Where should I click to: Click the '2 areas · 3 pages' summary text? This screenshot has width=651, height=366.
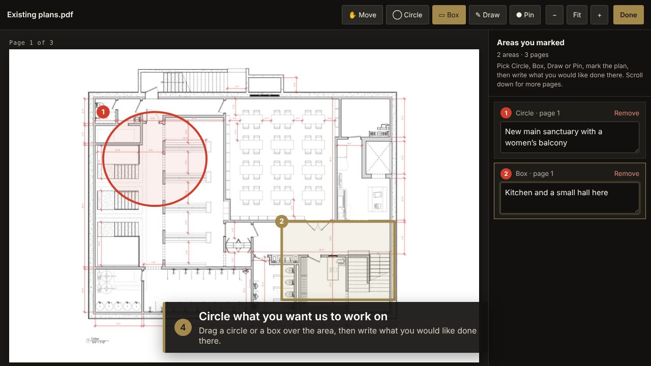coord(522,55)
